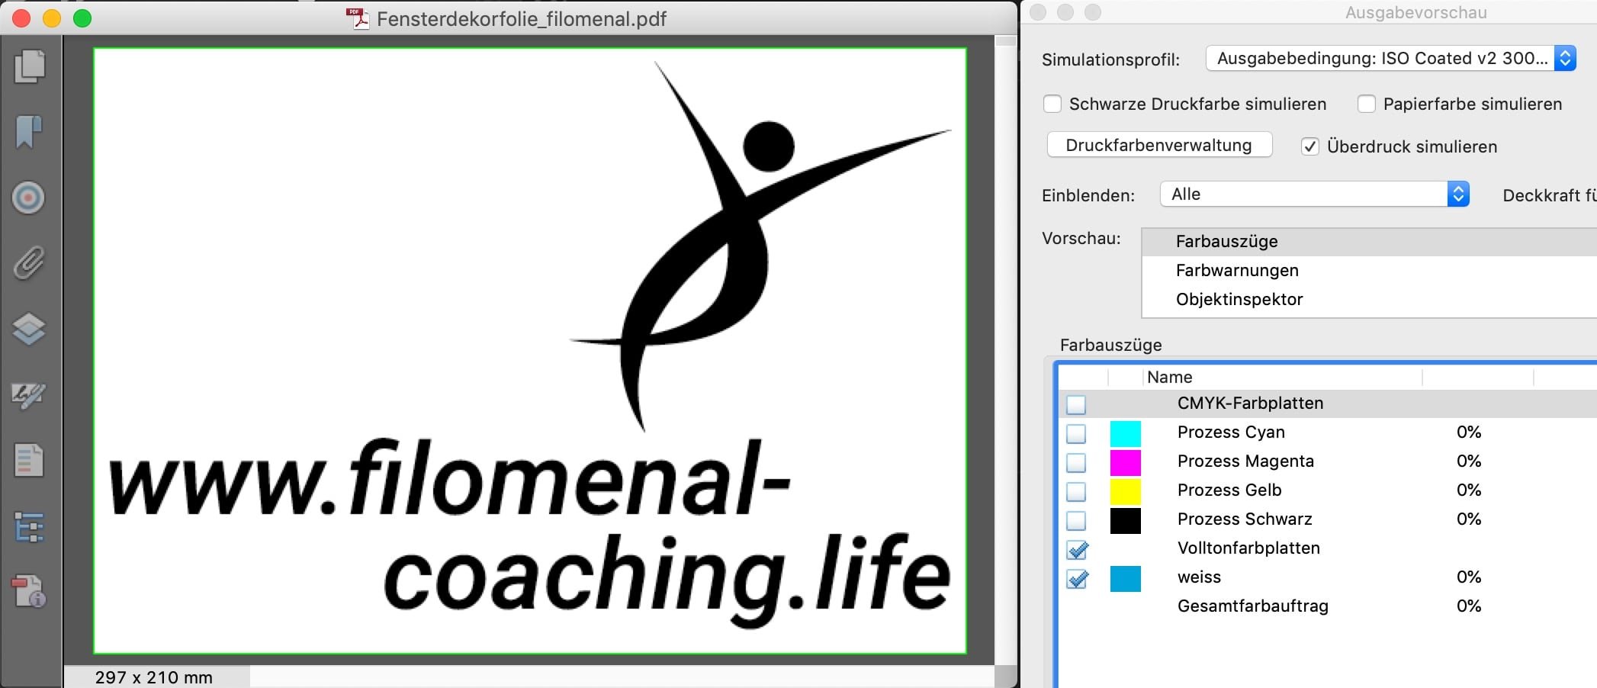This screenshot has width=1597, height=688.
Task: Click the yellow color swatch
Action: pos(1126,491)
